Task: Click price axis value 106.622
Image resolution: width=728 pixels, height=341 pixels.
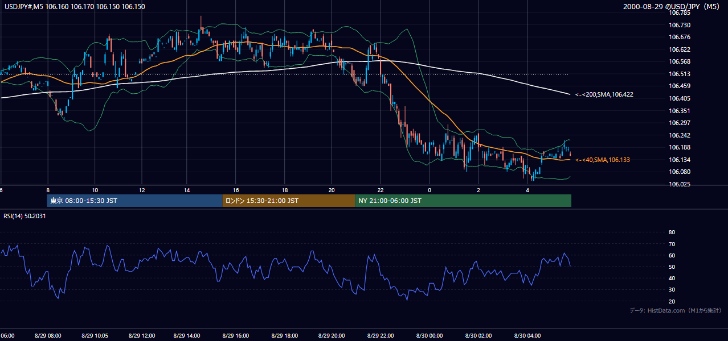Action: [680, 49]
